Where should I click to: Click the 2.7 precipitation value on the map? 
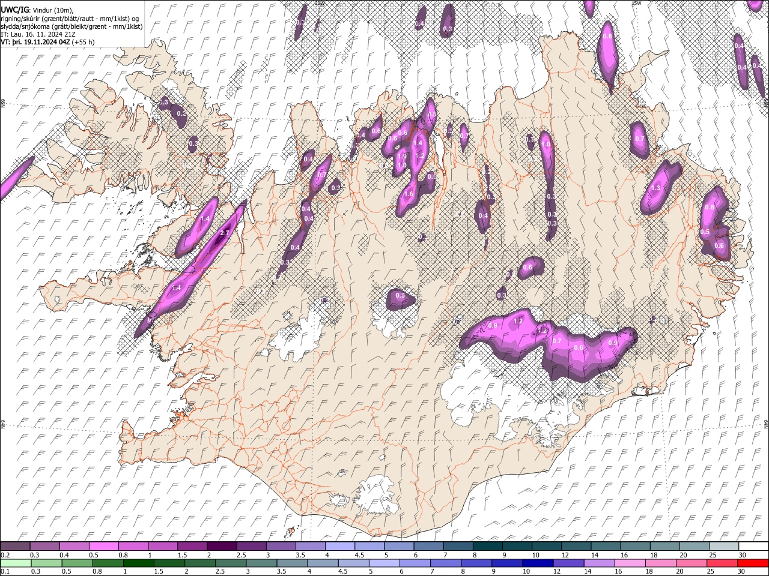pos(225,233)
